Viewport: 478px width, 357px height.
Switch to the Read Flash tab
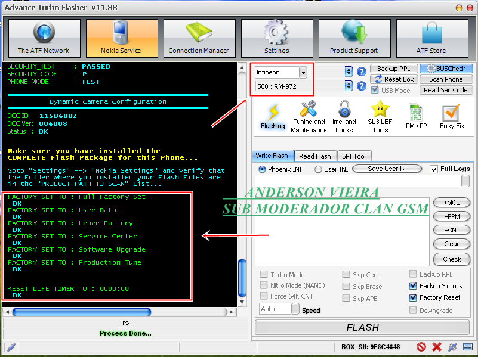314,156
